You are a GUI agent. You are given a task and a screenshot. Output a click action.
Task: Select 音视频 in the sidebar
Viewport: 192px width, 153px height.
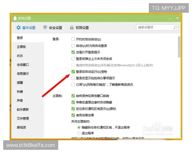[x=21, y=127]
